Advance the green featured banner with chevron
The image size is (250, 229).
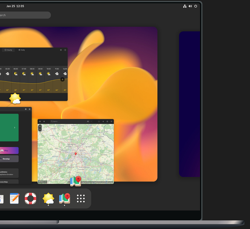coord(15,128)
